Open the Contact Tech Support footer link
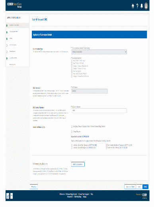Viewport: 154px width, 207px height. (x=84, y=194)
